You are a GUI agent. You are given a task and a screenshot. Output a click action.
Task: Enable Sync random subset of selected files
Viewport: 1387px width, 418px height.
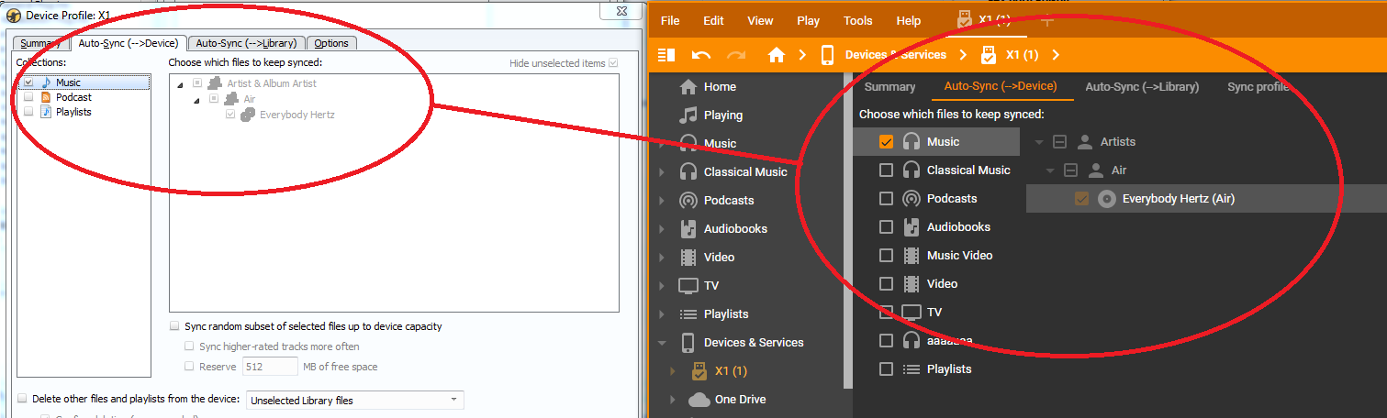coord(174,326)
